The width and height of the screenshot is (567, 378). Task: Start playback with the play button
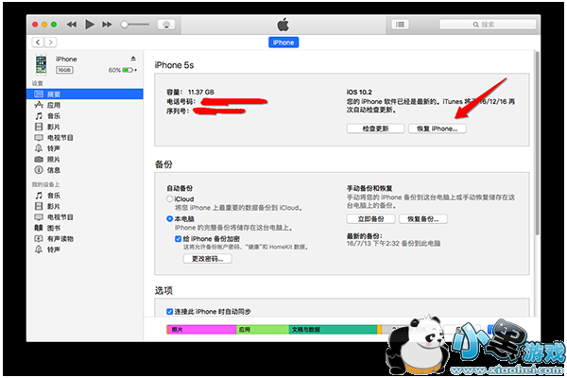pyautogui.click(x=90, y=25)
